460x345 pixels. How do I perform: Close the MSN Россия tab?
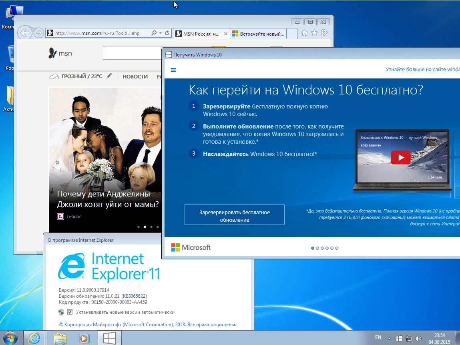pyautogui.click(x=226, y=34)
